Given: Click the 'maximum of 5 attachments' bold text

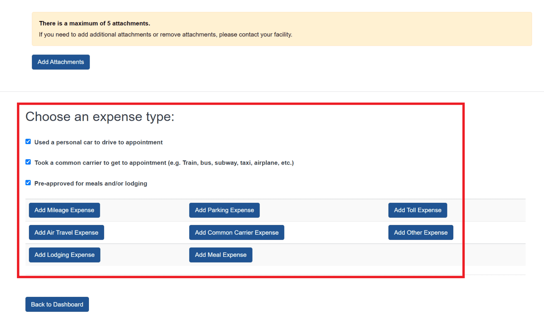Looking at the screenshot, I should 94,23.
